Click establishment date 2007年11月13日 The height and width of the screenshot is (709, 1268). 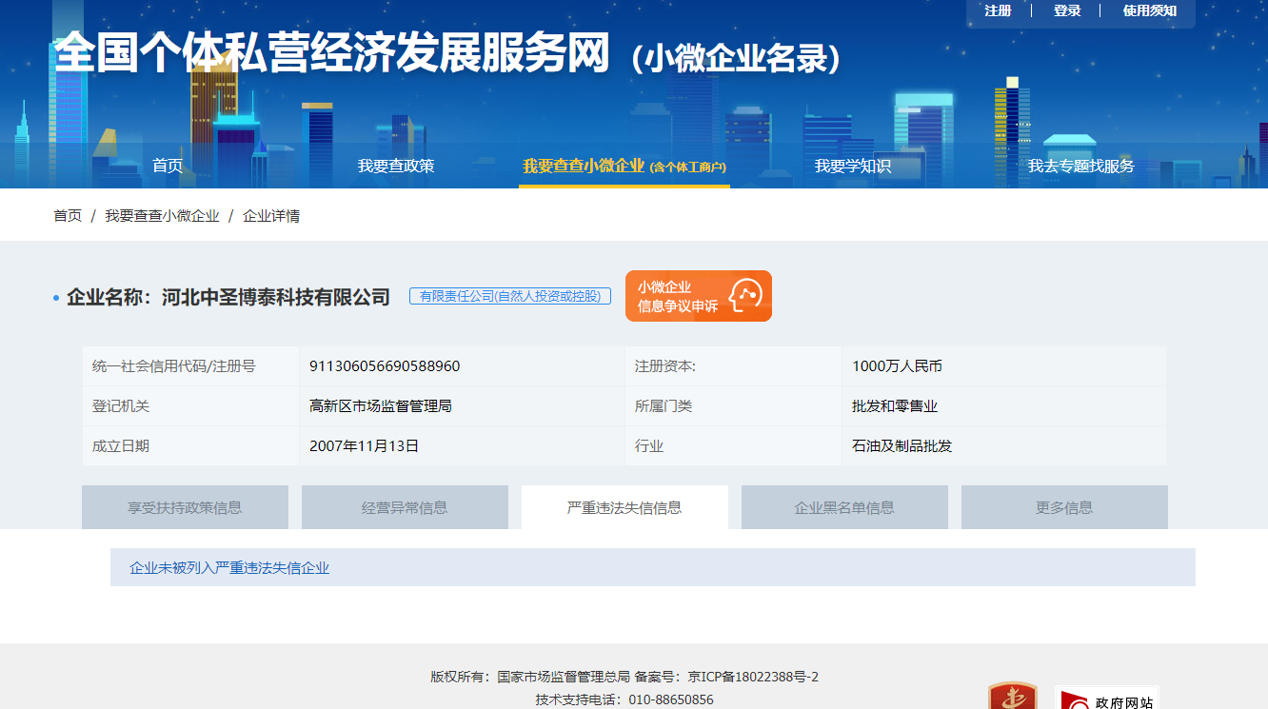[365, 445]
